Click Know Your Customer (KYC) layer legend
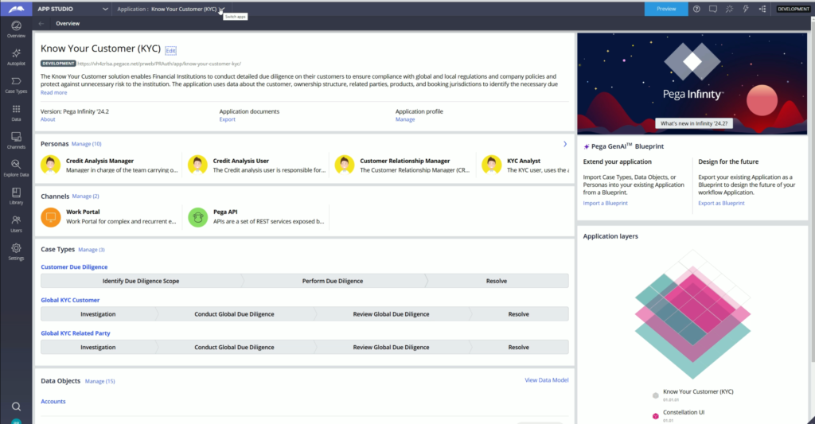The image size is (815, 424). (698, 392)
